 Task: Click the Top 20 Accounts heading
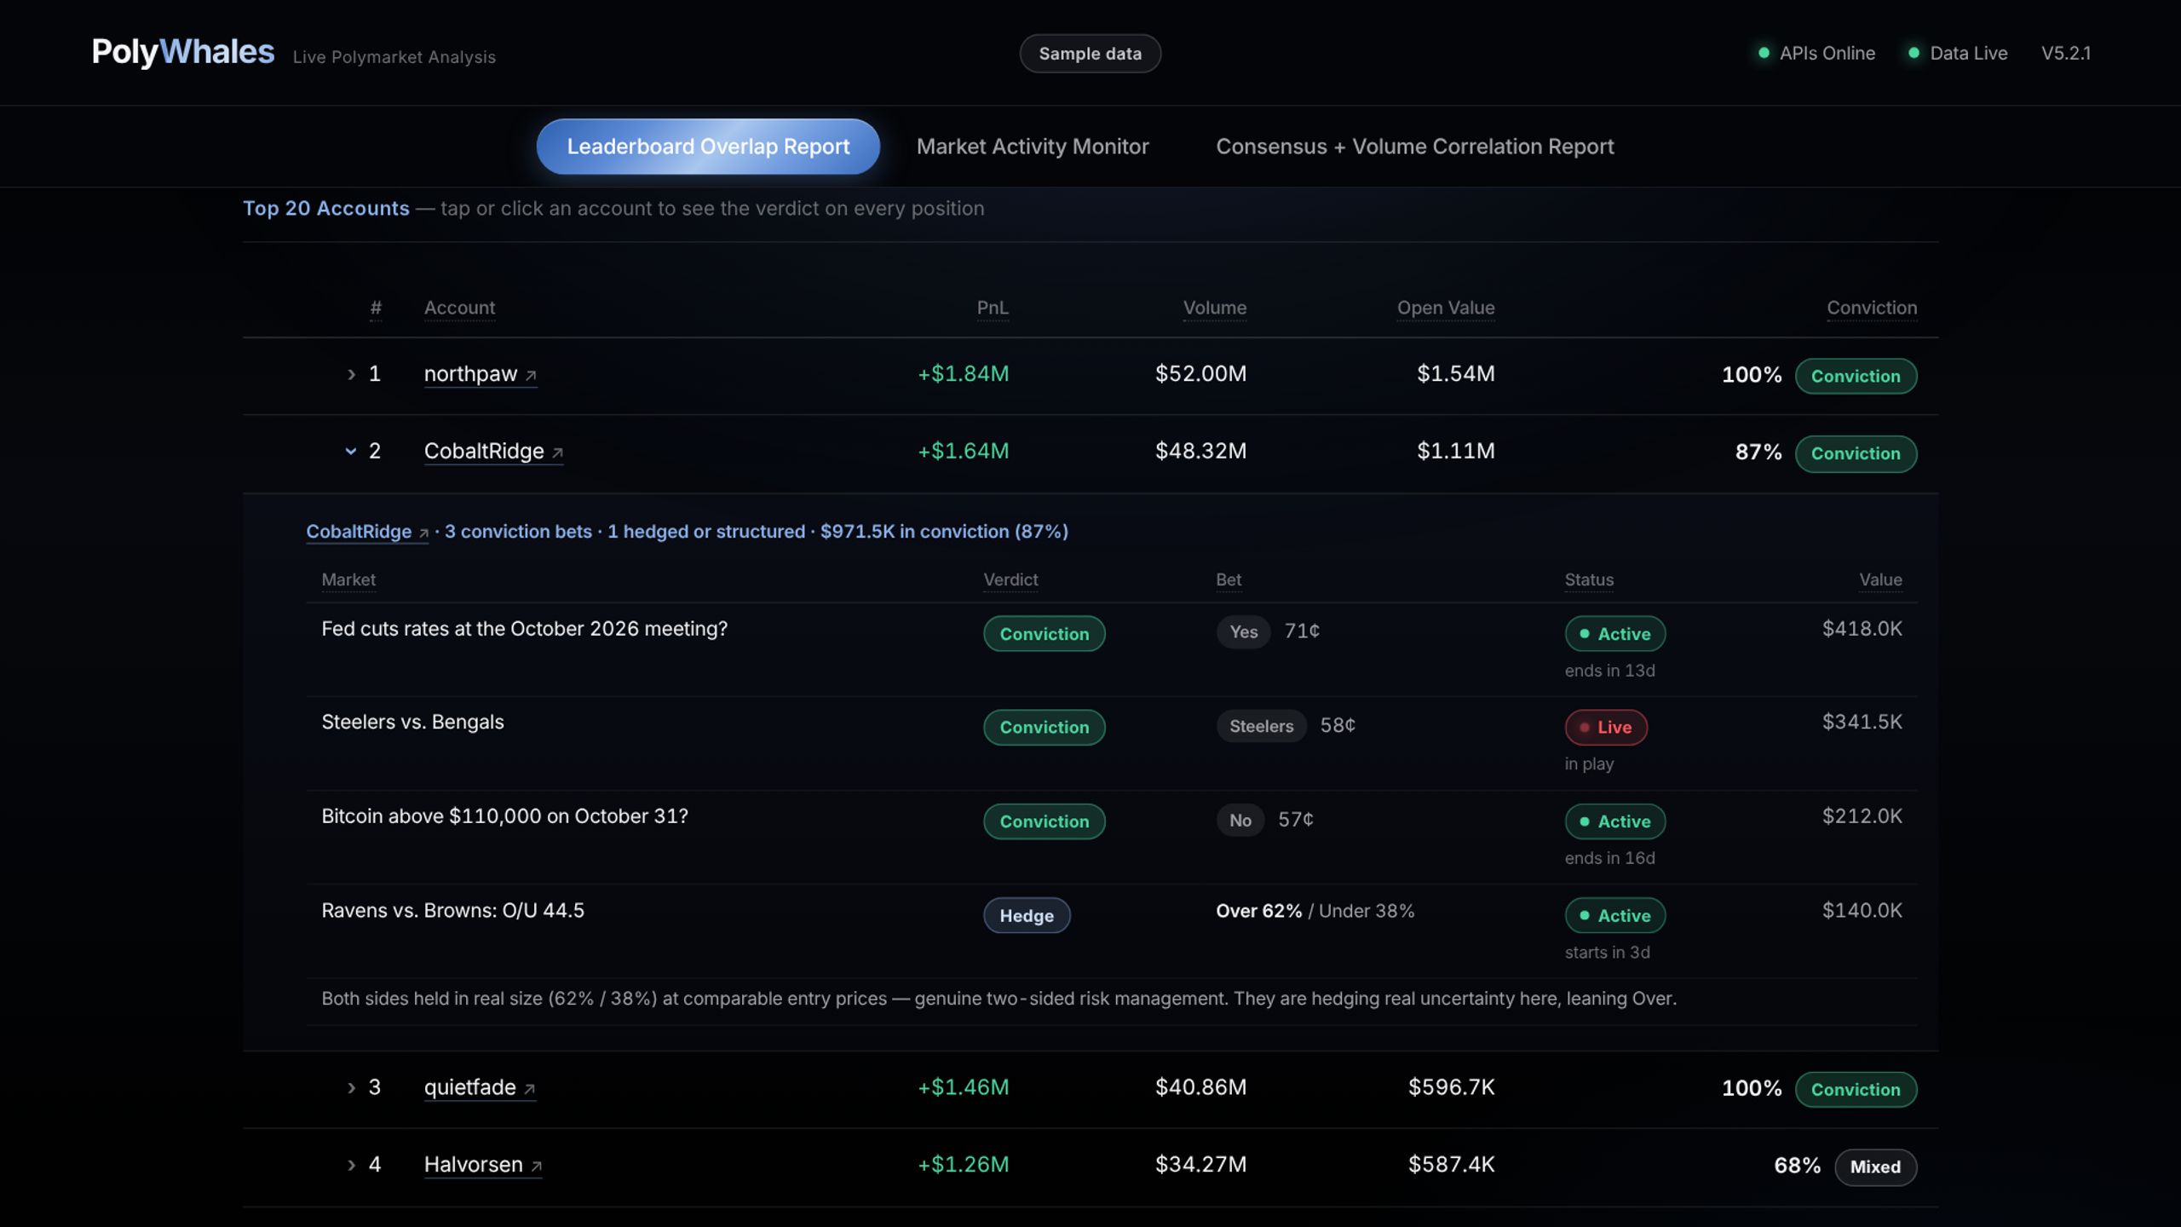tap(326, 209)
